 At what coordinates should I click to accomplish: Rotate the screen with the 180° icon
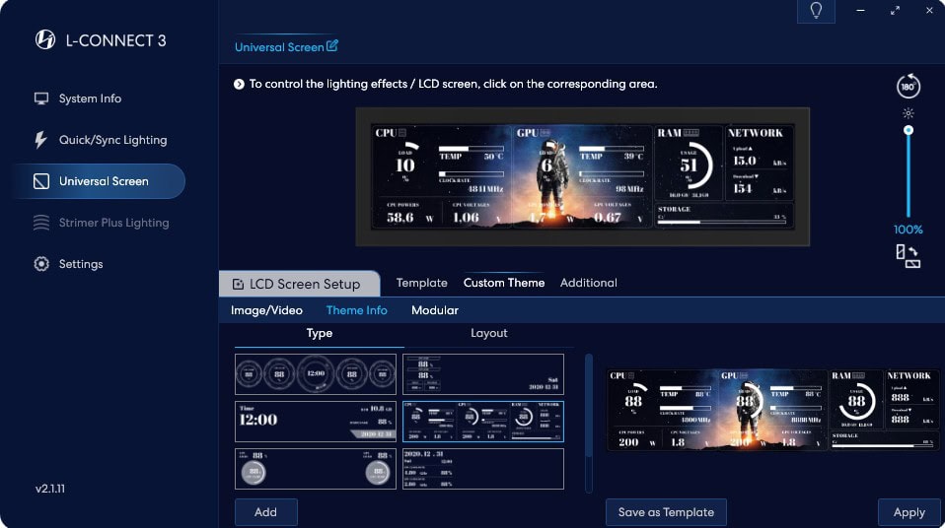909,87
